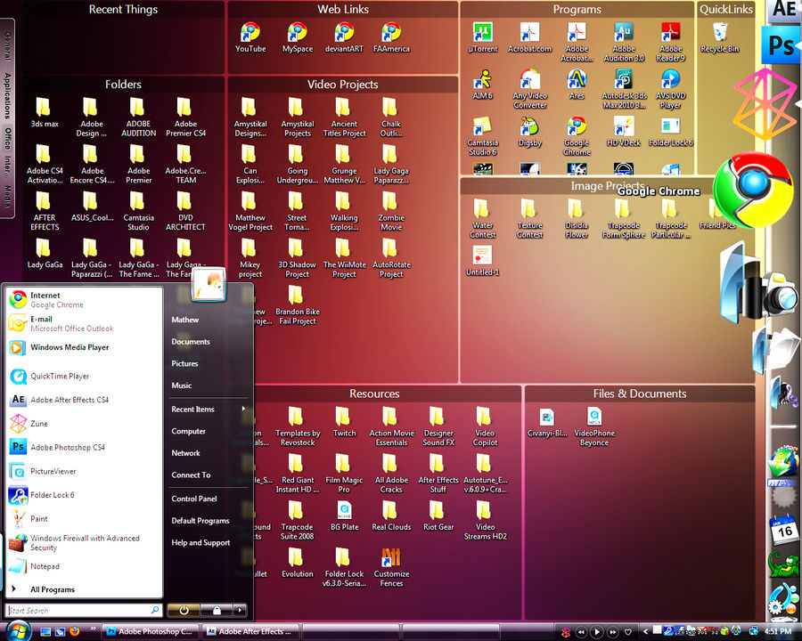Open the Trapcode Form Sphere folder
Image resolution: width=802 pixels, height=641 pixels.
[x=624, y=219]
